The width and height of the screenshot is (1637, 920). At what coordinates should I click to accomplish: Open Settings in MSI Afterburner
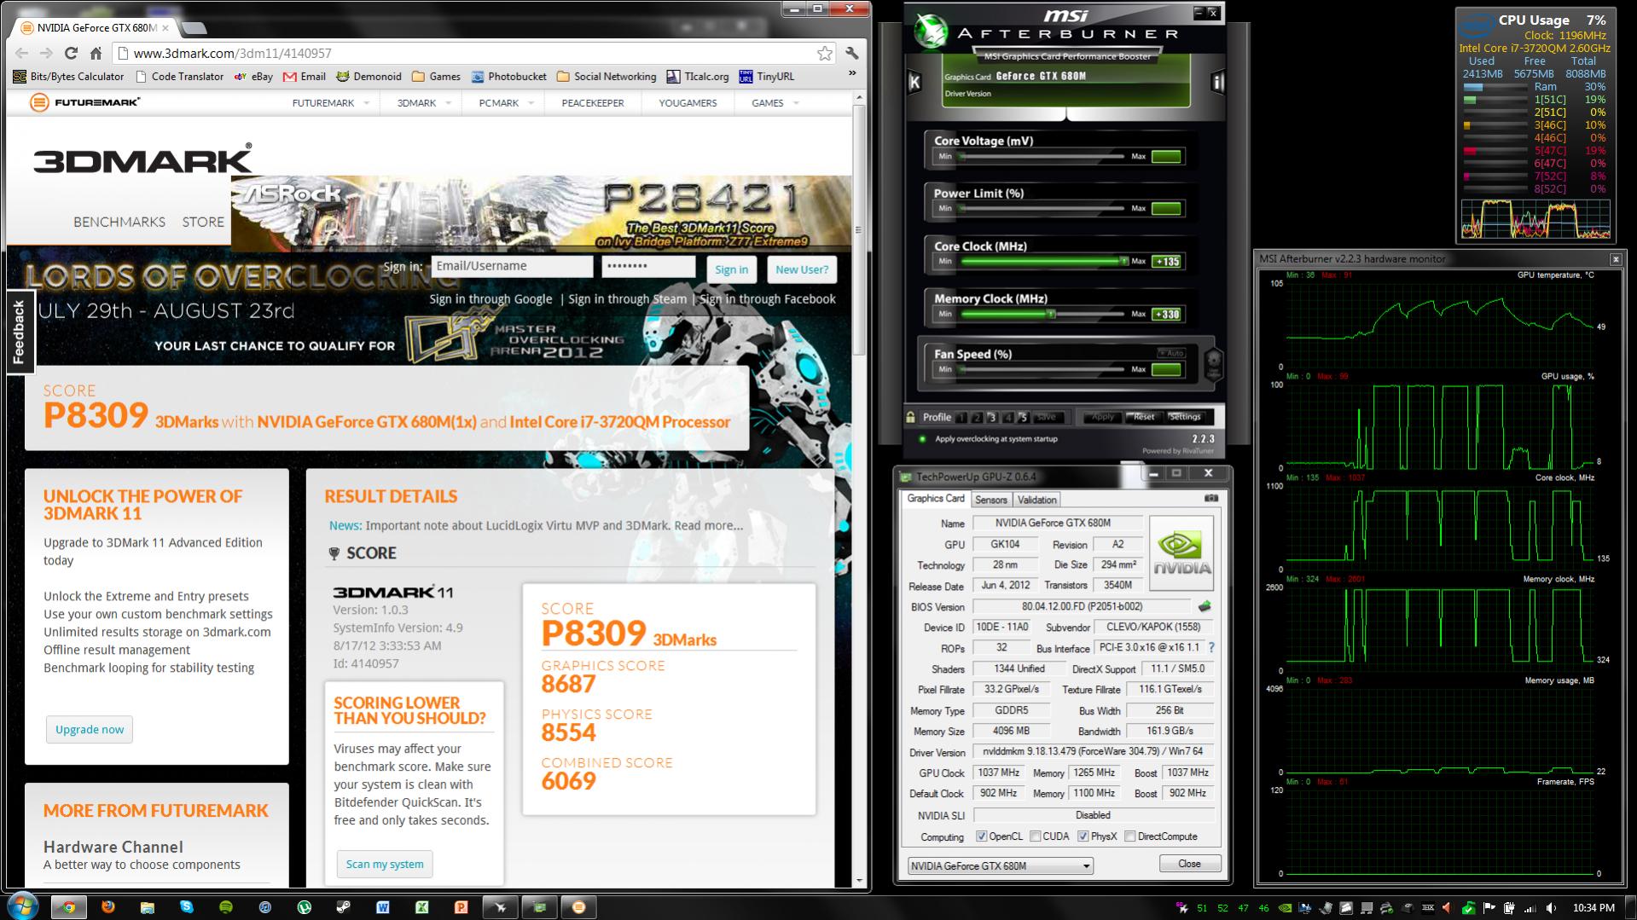(x=1185, y=417)
